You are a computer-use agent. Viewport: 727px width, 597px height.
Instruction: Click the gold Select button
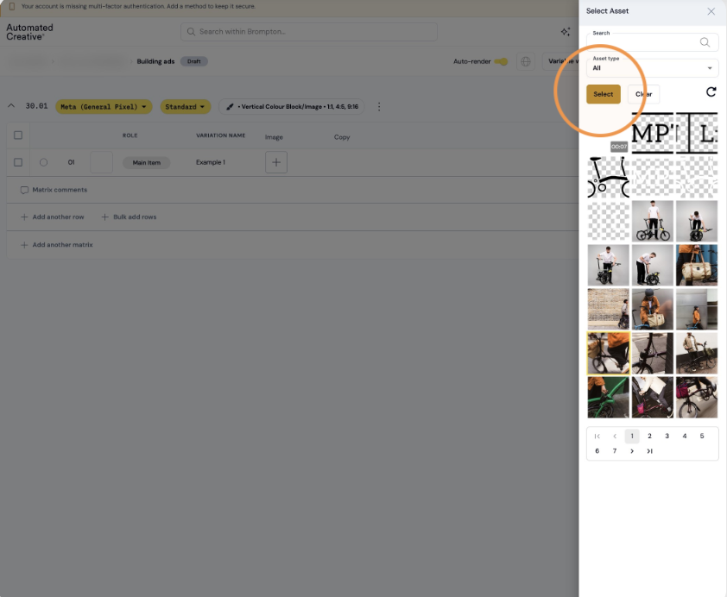[x=604, y=94]
